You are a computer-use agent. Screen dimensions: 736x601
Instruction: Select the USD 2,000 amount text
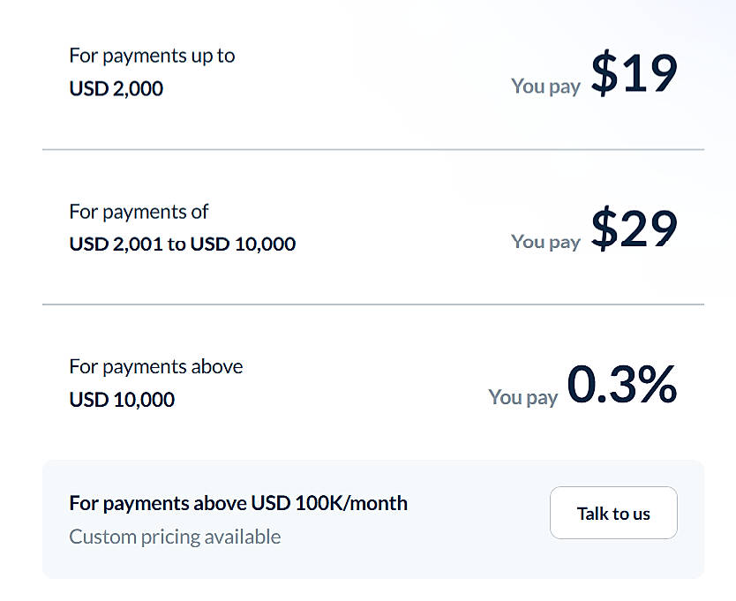pyautogui.click(x=116, y=88)
